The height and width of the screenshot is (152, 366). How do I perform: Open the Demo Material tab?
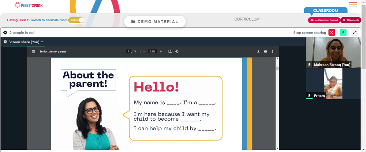pyautogui.click(x=155, y=22)
